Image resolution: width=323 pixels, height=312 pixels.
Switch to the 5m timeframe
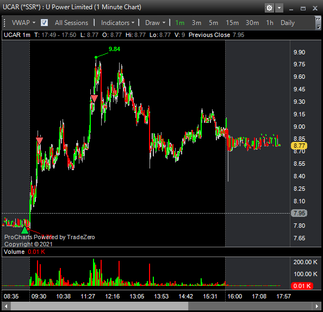(x=213, y=23)
